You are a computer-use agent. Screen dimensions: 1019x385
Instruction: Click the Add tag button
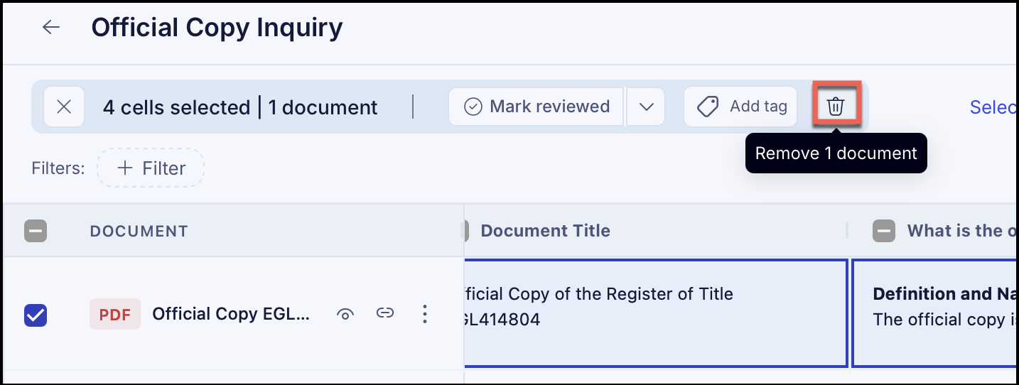click(740, 107)
